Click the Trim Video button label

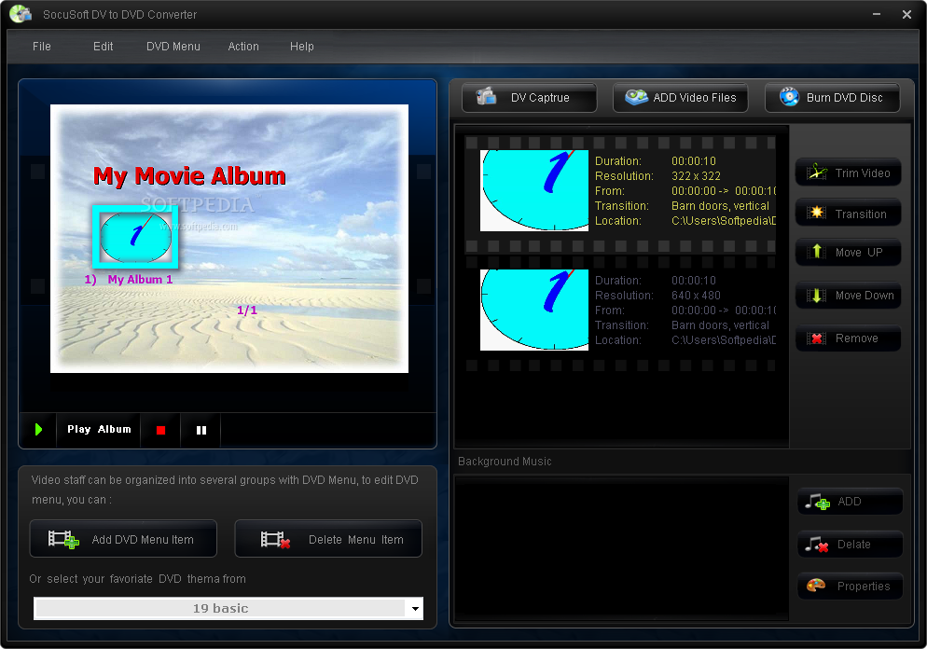(x=863, y=173)
